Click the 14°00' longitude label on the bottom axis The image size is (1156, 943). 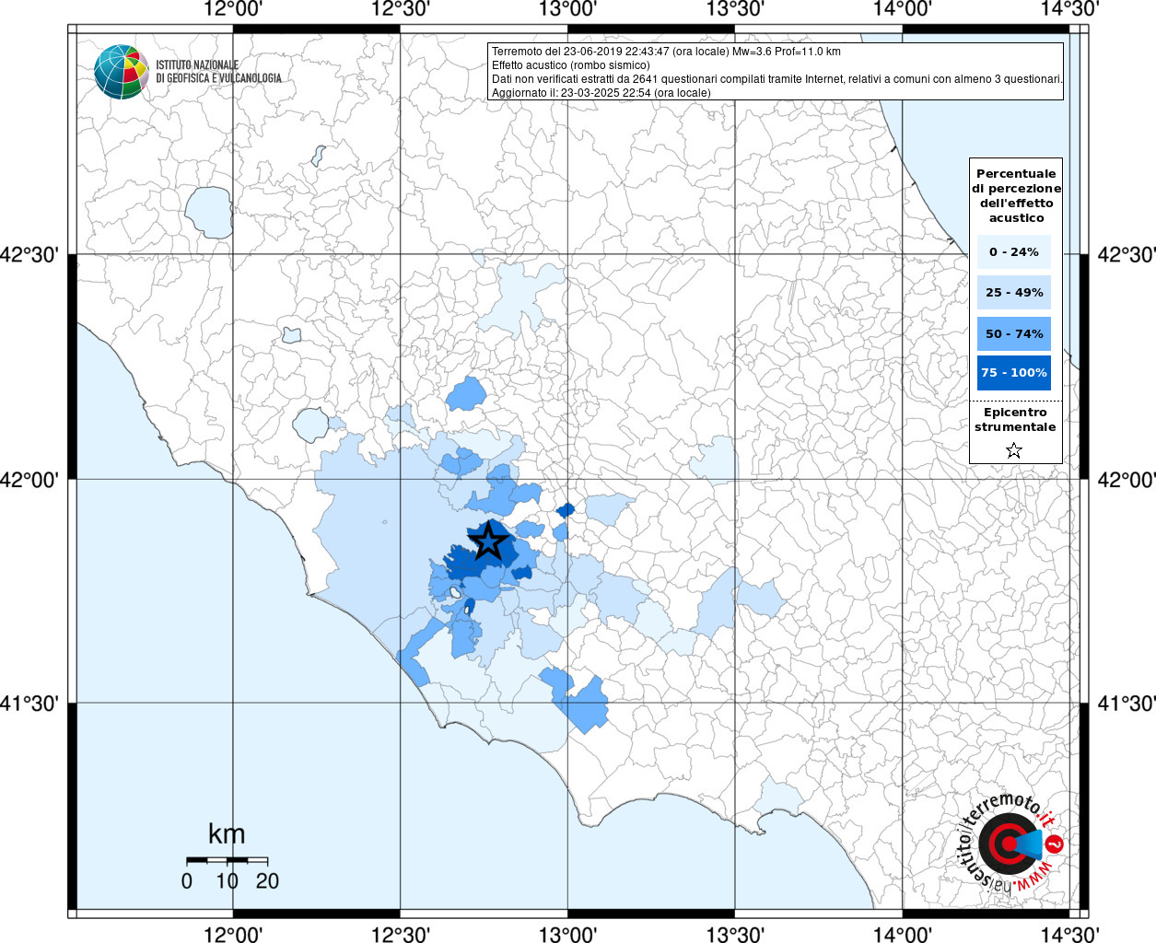pyautogui.click(x=902, y=934)
